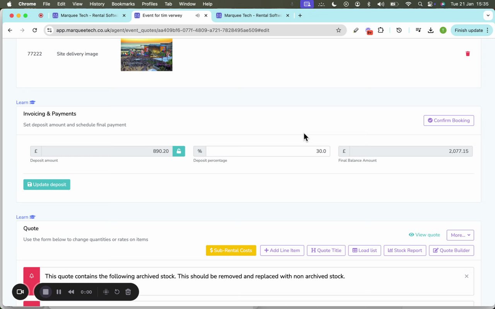
Task: Open the Chrome extensions puzzle icon
Action: coord(381,30)
